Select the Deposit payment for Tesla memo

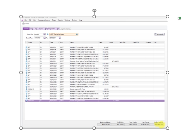pyautogui.click(x=77, y=89)
